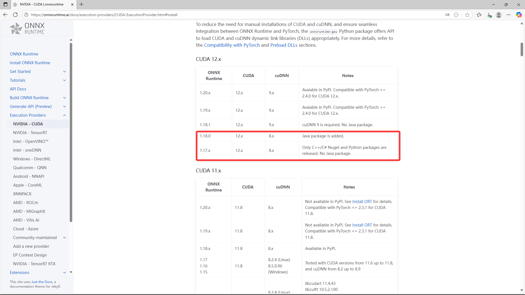Open downloads icon in toolbar
525x295 pixels.
(x=489, y=15)
